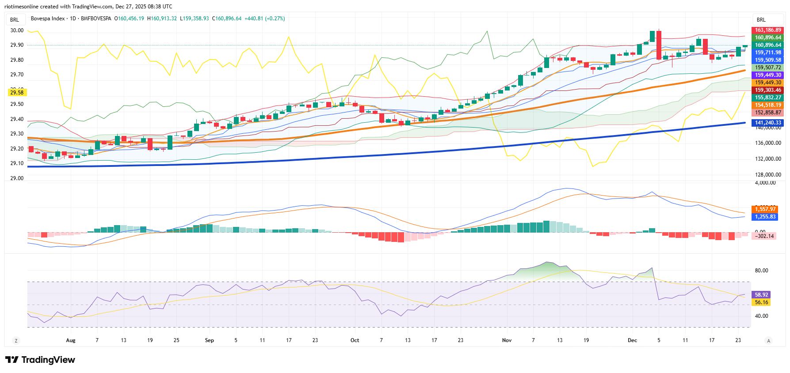Jump to the Nov marker on time axis

click(507, 340)
